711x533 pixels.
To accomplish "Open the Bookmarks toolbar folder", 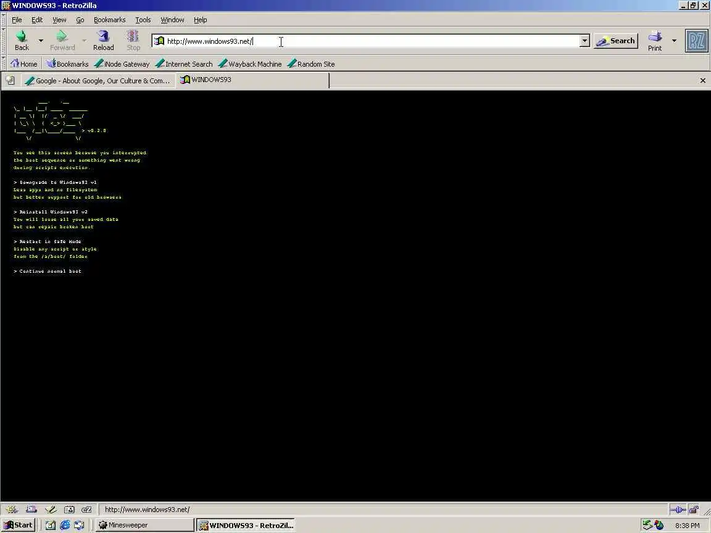I will [x=67, y=64].
